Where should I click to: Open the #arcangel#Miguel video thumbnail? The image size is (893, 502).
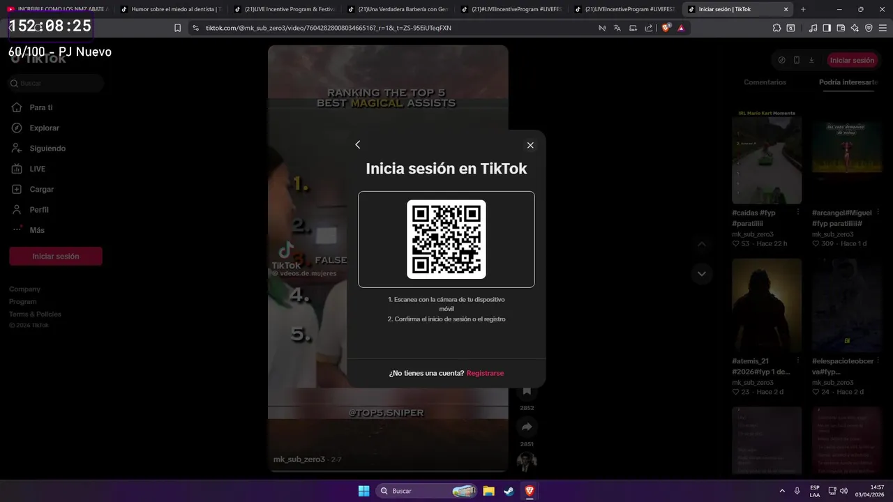pos(846,156)
